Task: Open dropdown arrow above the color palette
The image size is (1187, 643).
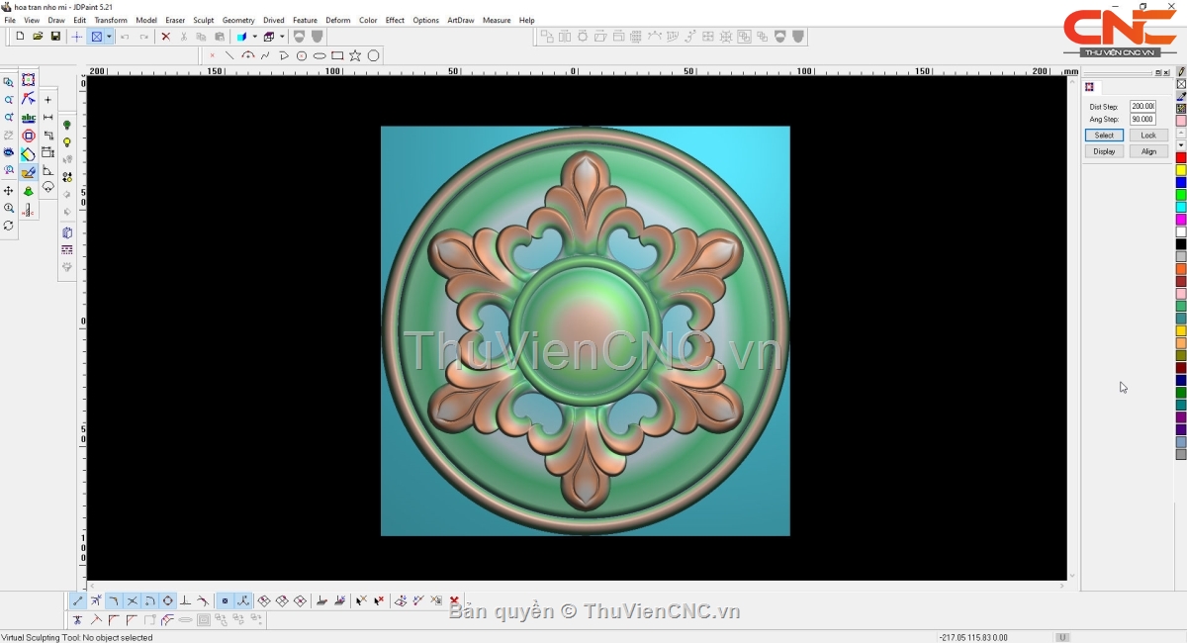Action: click(1181, 144)
